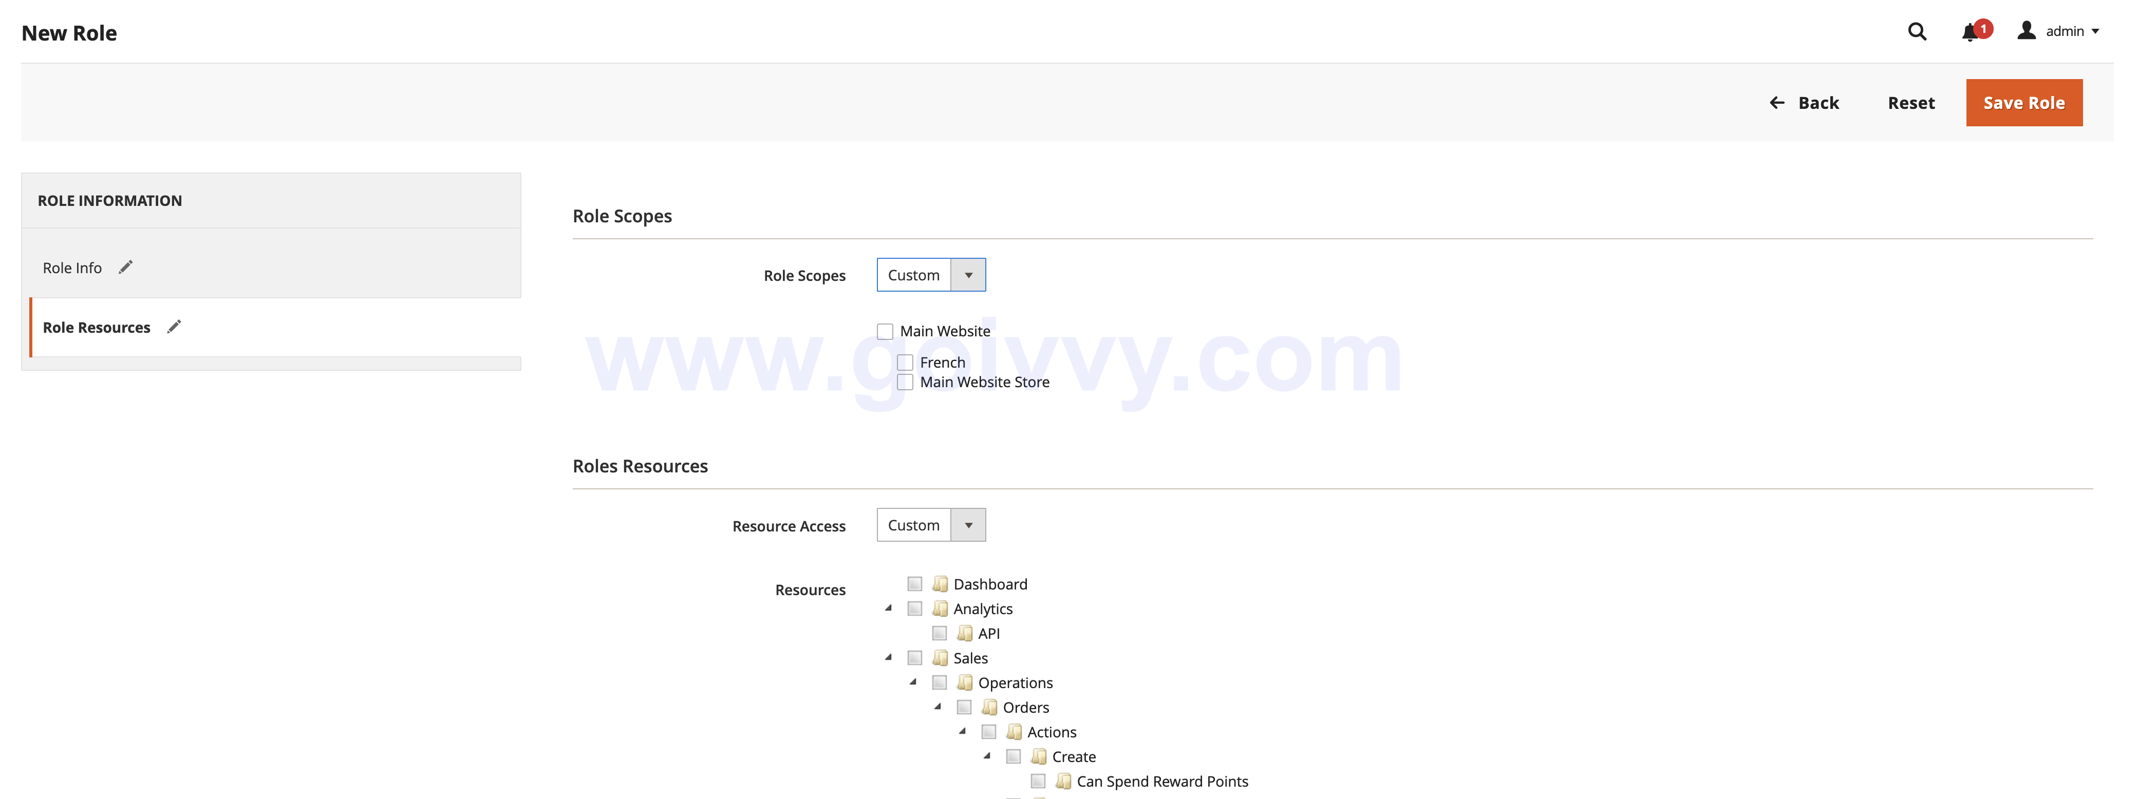Screen dimensions: 2137x799
Task: Edit Role Info using the pencil icon
Action: (x=125, y=267)
